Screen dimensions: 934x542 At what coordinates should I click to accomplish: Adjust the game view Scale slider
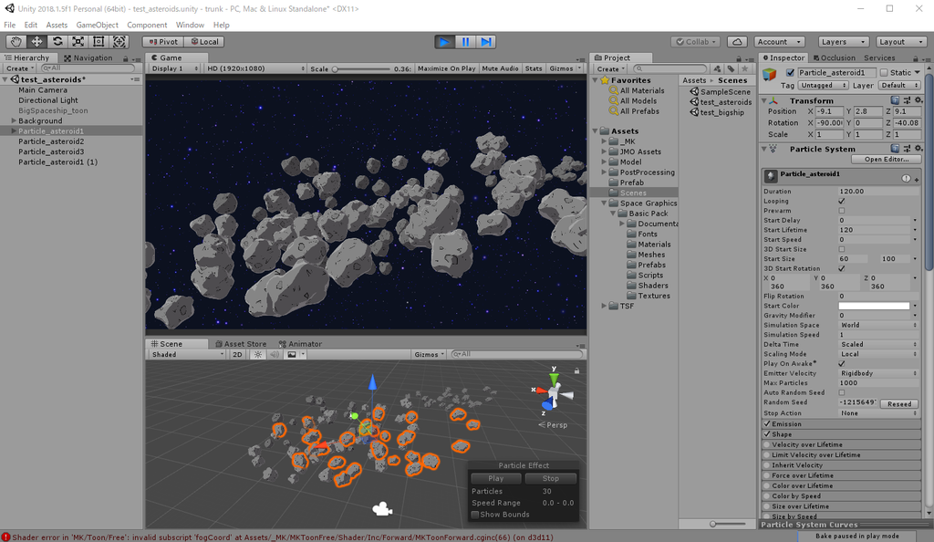click(361, 69)
